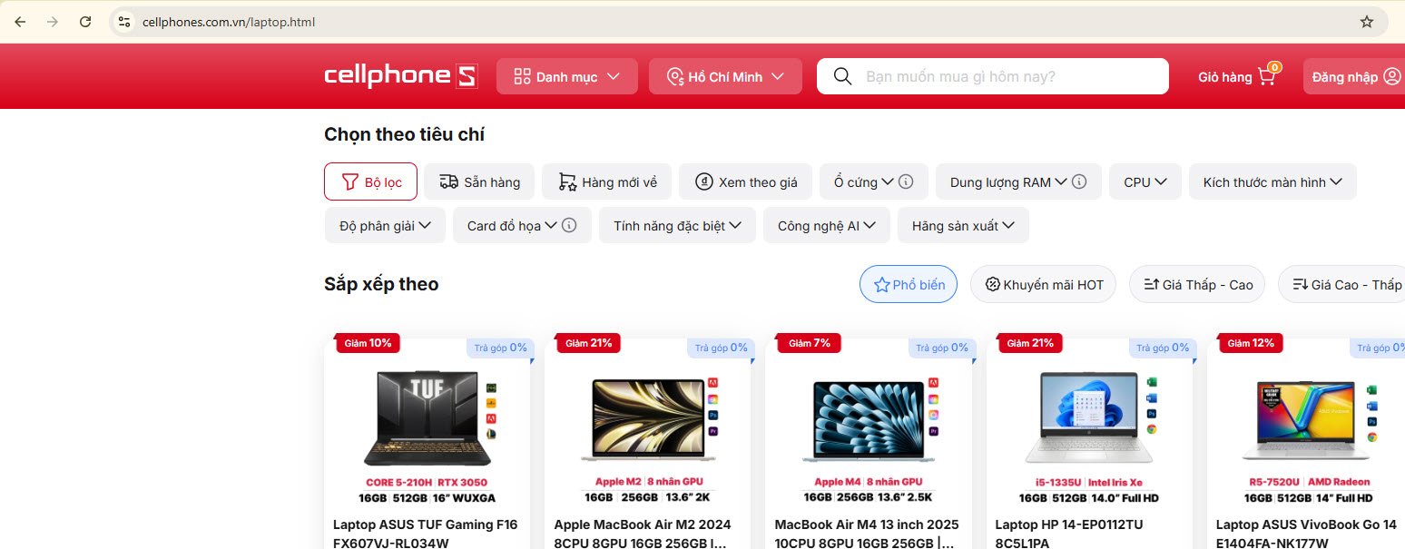This screenshot has width=1405, height=549.
Task: Click the info icon next to Dung lượng RAM
Action: (x=1079, y=181)
